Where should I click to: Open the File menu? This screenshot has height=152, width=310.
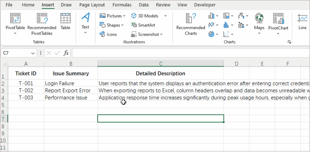click(x=9, y=5)
